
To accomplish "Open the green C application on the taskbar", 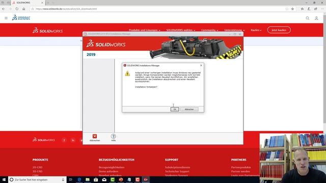I will point(113,179).
